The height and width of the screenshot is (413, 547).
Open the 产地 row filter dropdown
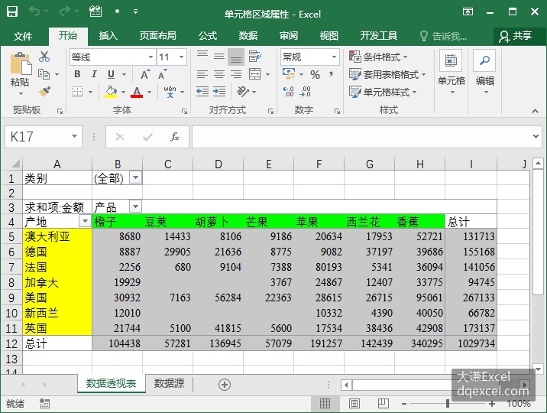85,221
